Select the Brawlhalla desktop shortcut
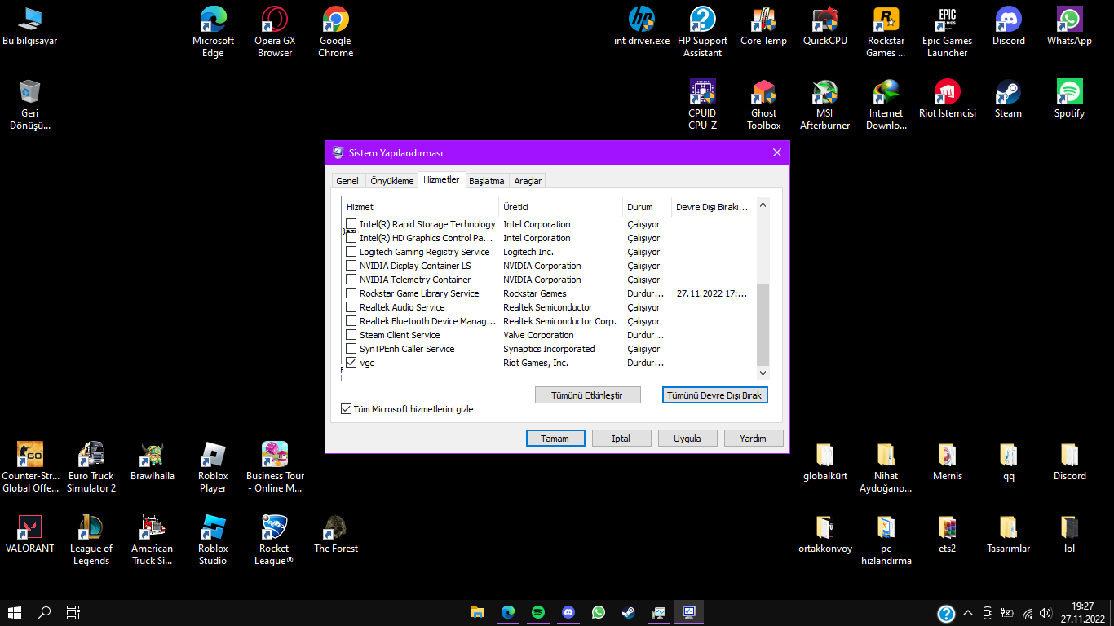The height and width of the screenshot is (626, 1114). point(152,461)
